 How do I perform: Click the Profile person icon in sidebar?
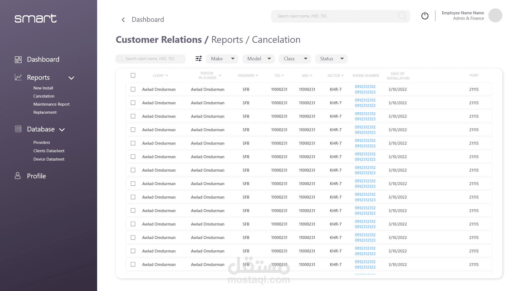[18, 176]
